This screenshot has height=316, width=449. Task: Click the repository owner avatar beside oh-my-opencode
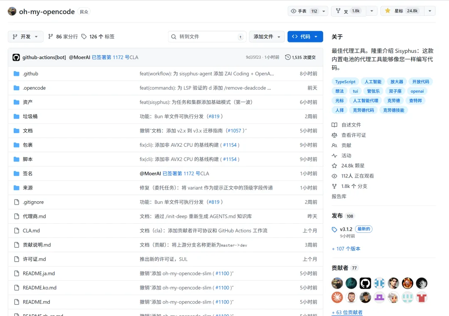(x=12, y=12)
